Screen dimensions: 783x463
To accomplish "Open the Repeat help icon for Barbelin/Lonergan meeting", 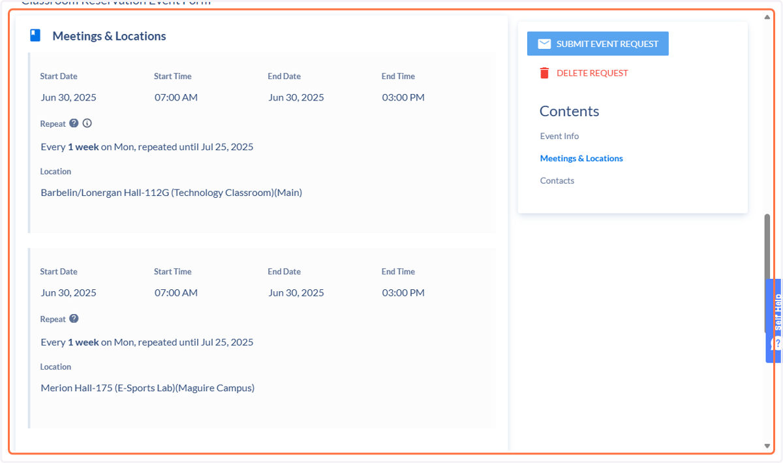I will tap(74, 123).
